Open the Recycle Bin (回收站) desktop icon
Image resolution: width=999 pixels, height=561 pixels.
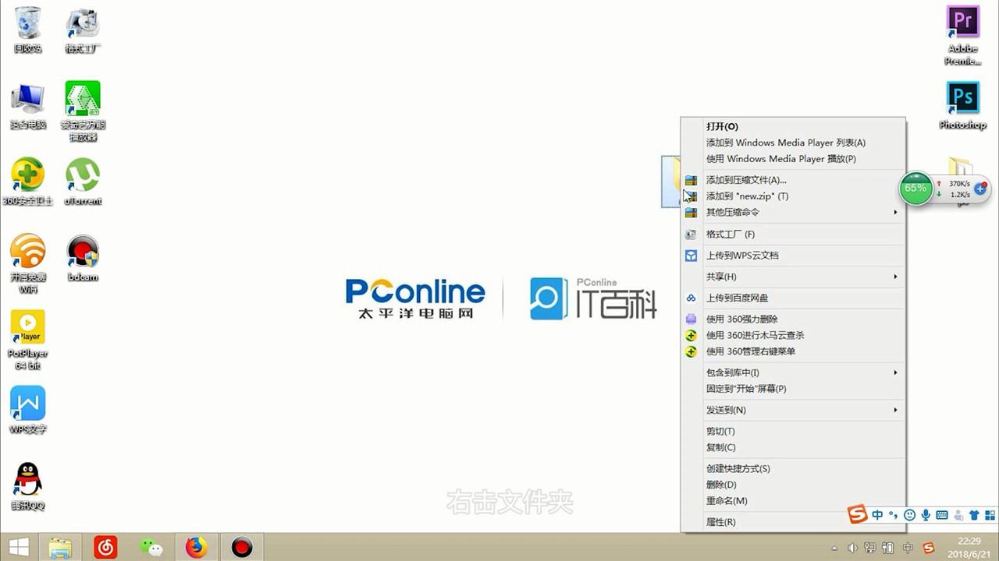tap(27, 30)
